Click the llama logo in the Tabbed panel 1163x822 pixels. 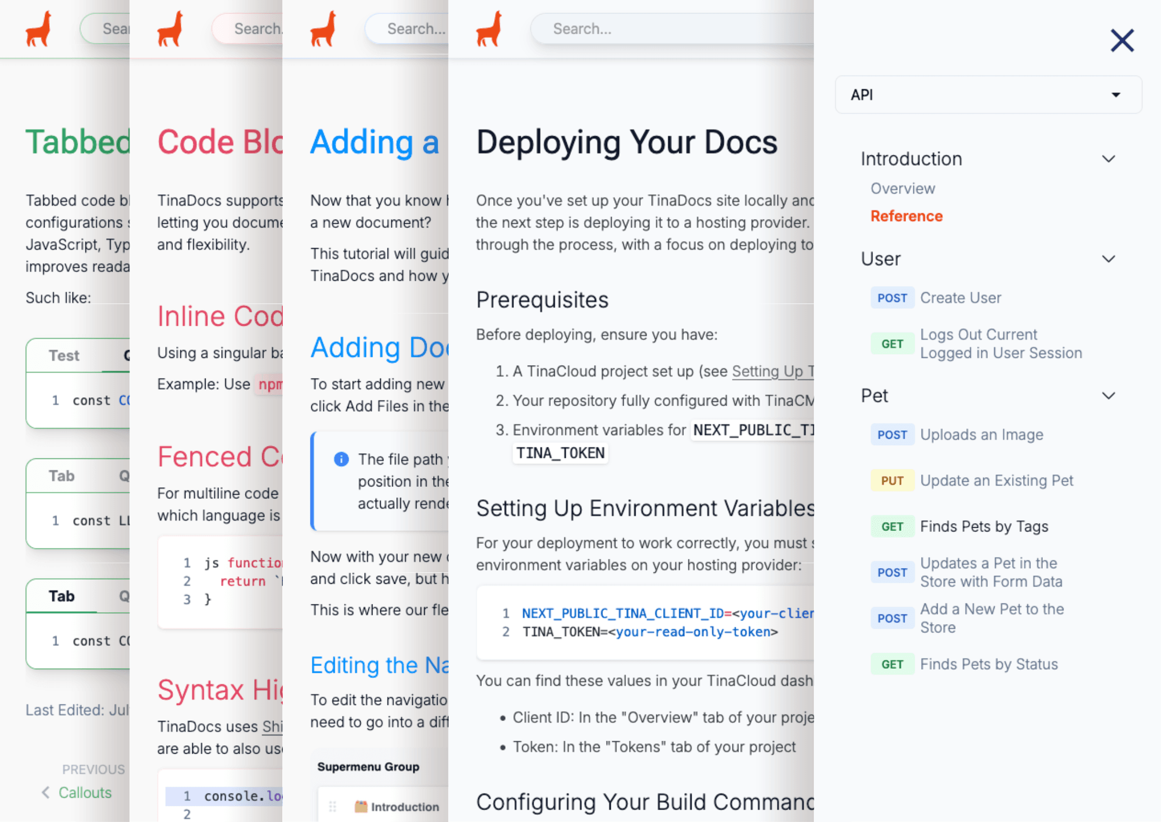tap(39, 29)
